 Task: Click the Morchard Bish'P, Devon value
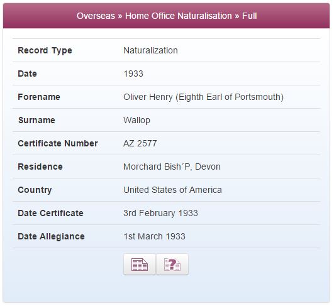(x=172, y=167)
